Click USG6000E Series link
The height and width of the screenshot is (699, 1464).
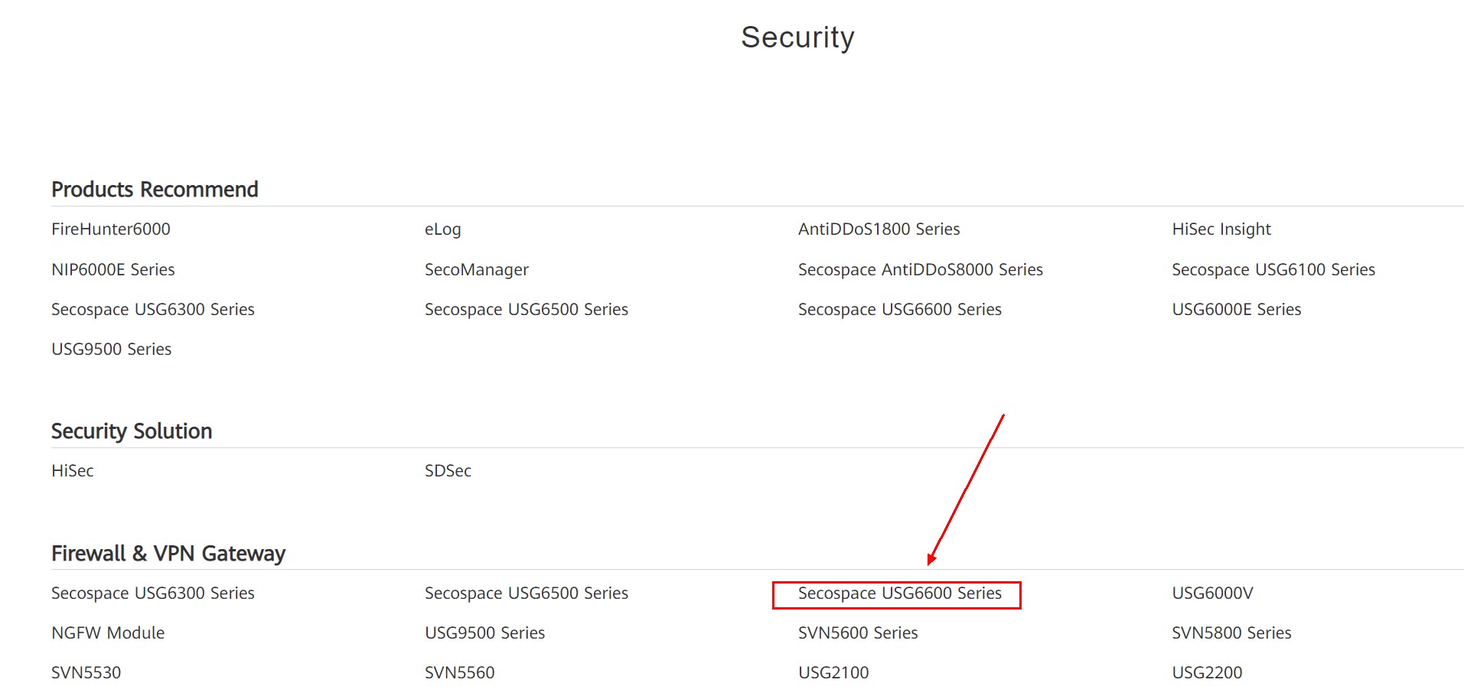coord(1235,309)
